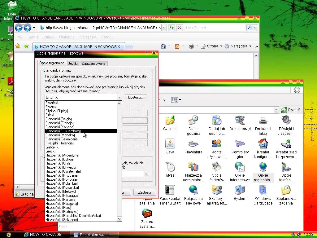This screenshot has width=317, height=238.
Task: Click the Refresh page icon in Internet Explorer
Action: point(172,28)
